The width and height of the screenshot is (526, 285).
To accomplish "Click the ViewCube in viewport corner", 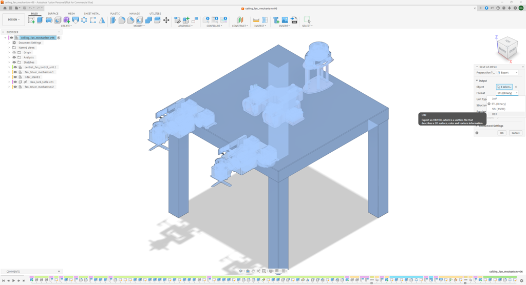I will 507,48.
